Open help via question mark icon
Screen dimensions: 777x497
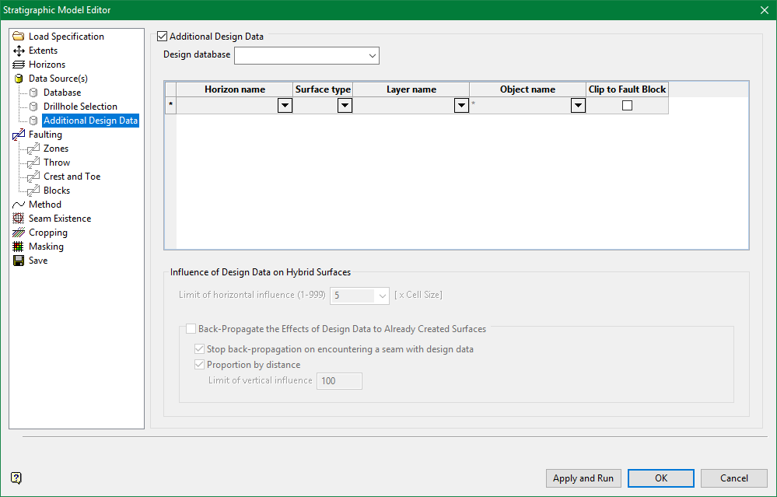[x=16, y=478]
